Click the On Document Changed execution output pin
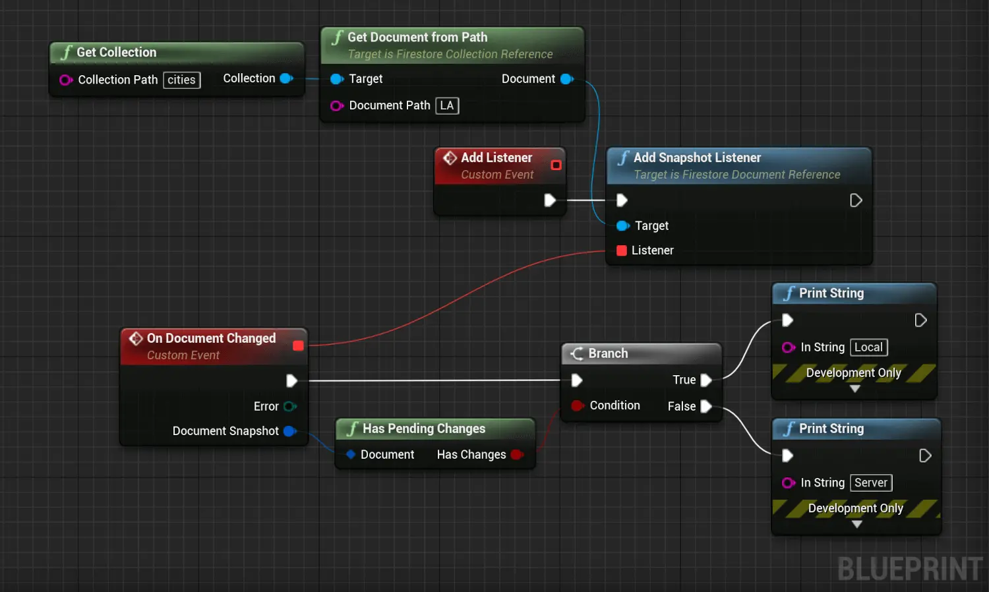 pyautogui.click(x=291, y=380)
